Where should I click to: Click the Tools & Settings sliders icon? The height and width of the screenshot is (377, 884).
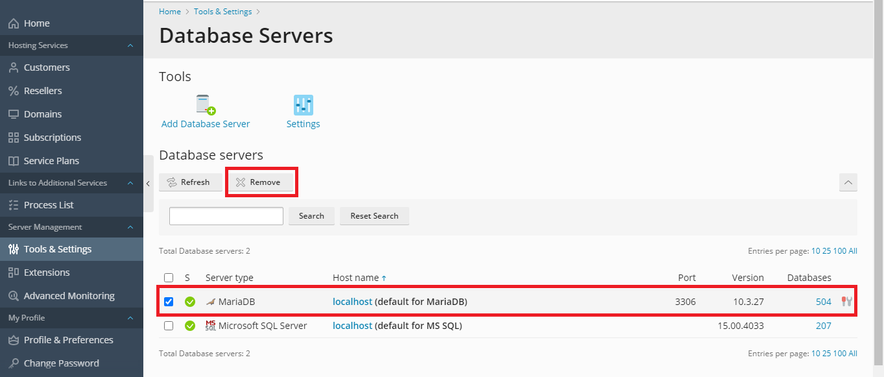tap(14, 249)
